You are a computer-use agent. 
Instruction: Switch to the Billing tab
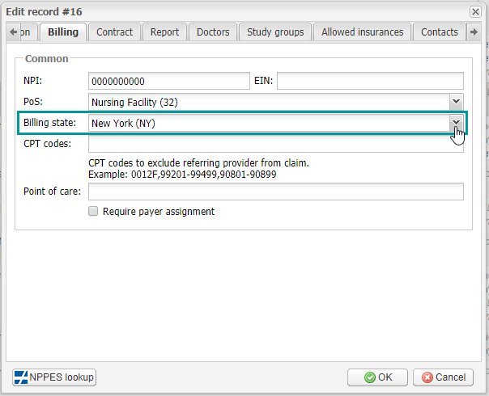63,32
